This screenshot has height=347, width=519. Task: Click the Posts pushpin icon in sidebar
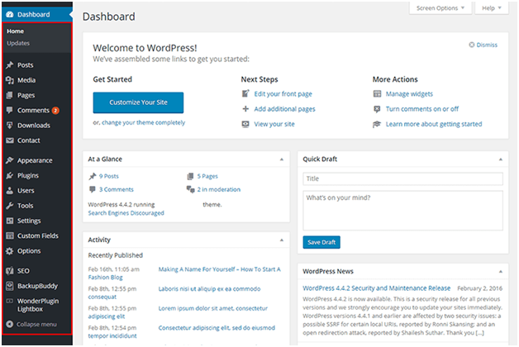tap(10, 64)
